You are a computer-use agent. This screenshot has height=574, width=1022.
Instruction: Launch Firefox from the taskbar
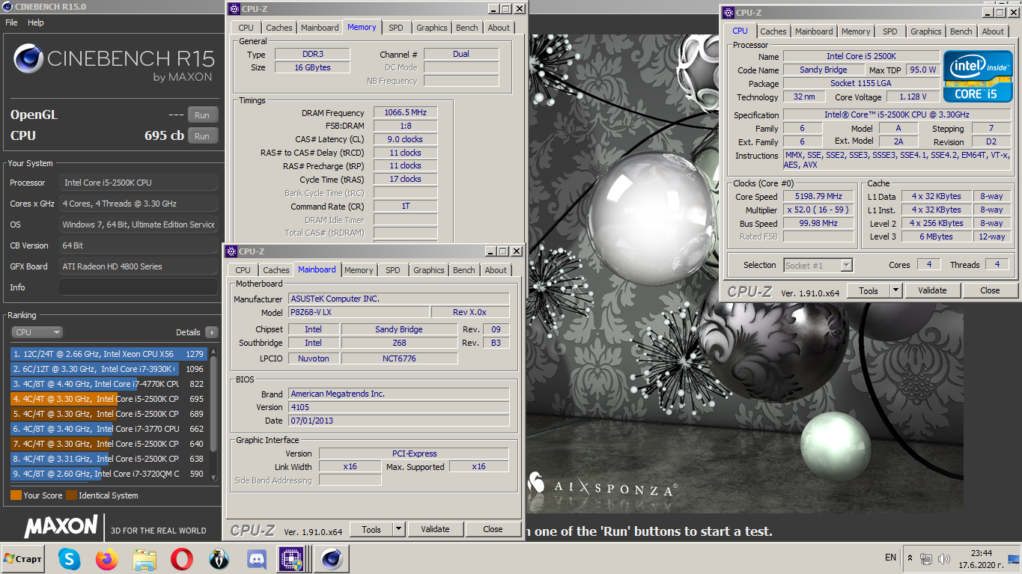click(x=107, y=558)
